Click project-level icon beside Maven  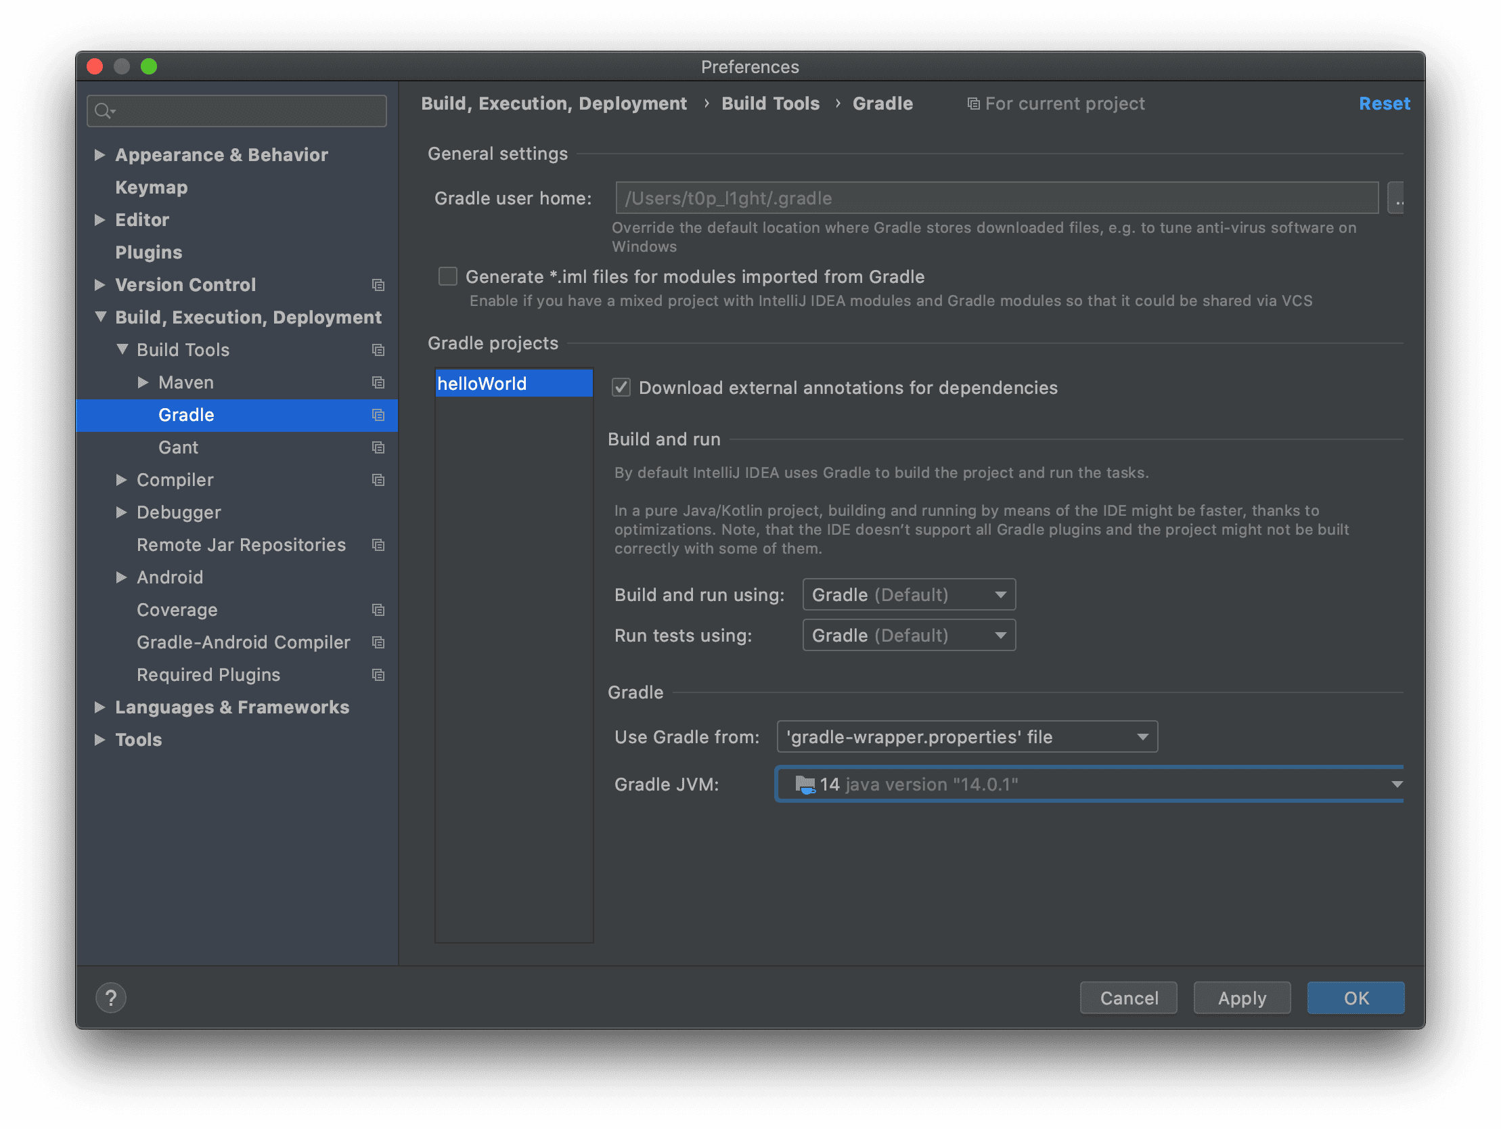pos(378,383)
